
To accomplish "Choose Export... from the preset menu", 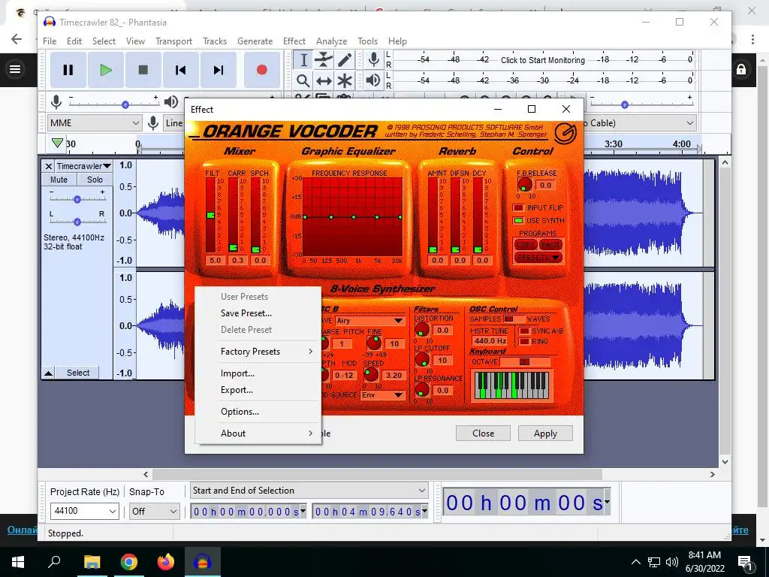I will [258, 390].
